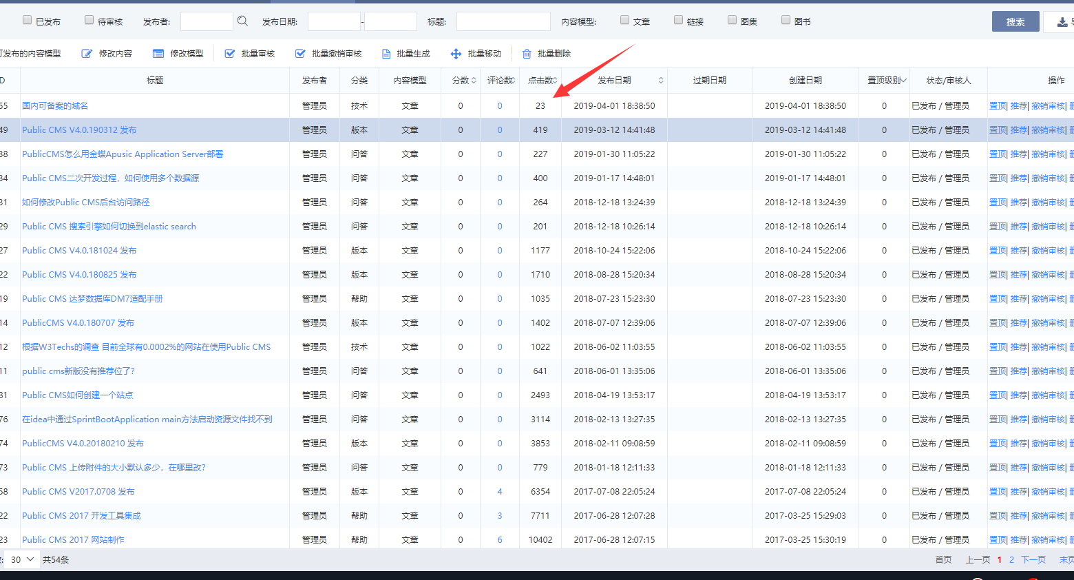Click the 批量删除 toolbar label
This screenshot has height=580, width=1074.
click(x=554, y=54)
